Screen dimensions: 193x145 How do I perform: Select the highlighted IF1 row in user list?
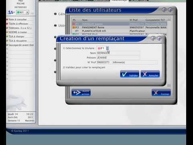coord(119,24)
